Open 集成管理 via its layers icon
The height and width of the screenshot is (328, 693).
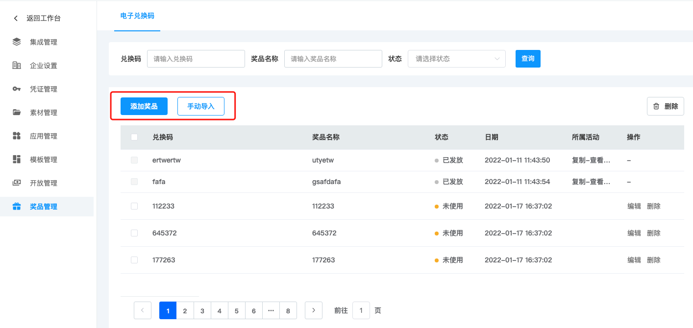[x=17, y=42]
